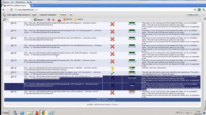Open the YouTube toolbar icon
The image size is (206, 115).
click(x=53, y=20)
